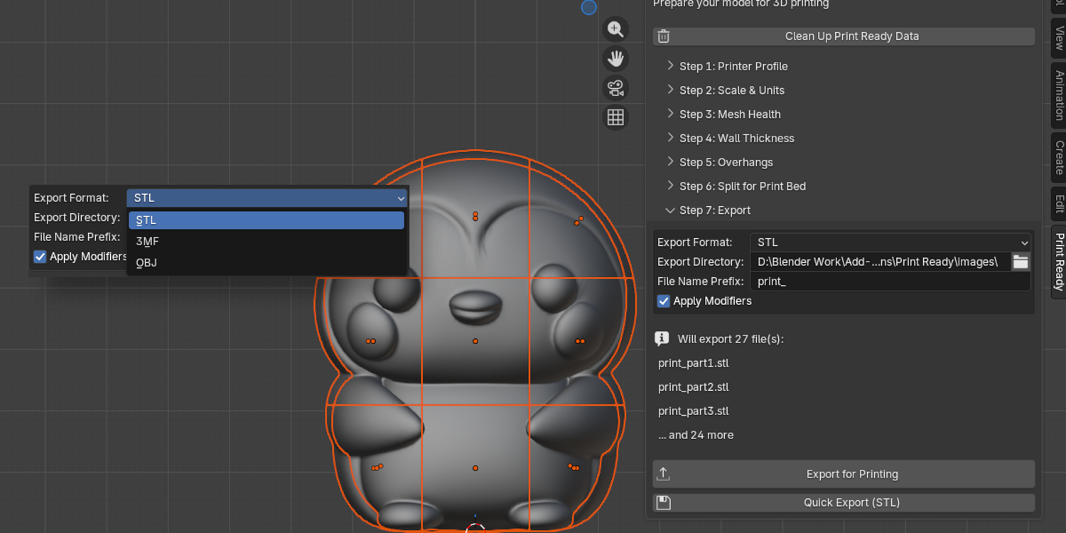
Task: Run Quick Export (STL)
Action: coord(844,503)
